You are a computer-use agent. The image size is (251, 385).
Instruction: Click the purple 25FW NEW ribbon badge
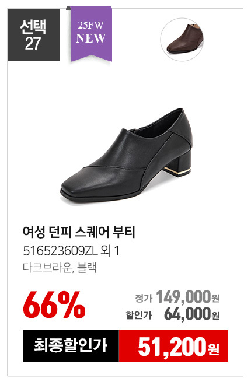[91, 34]
